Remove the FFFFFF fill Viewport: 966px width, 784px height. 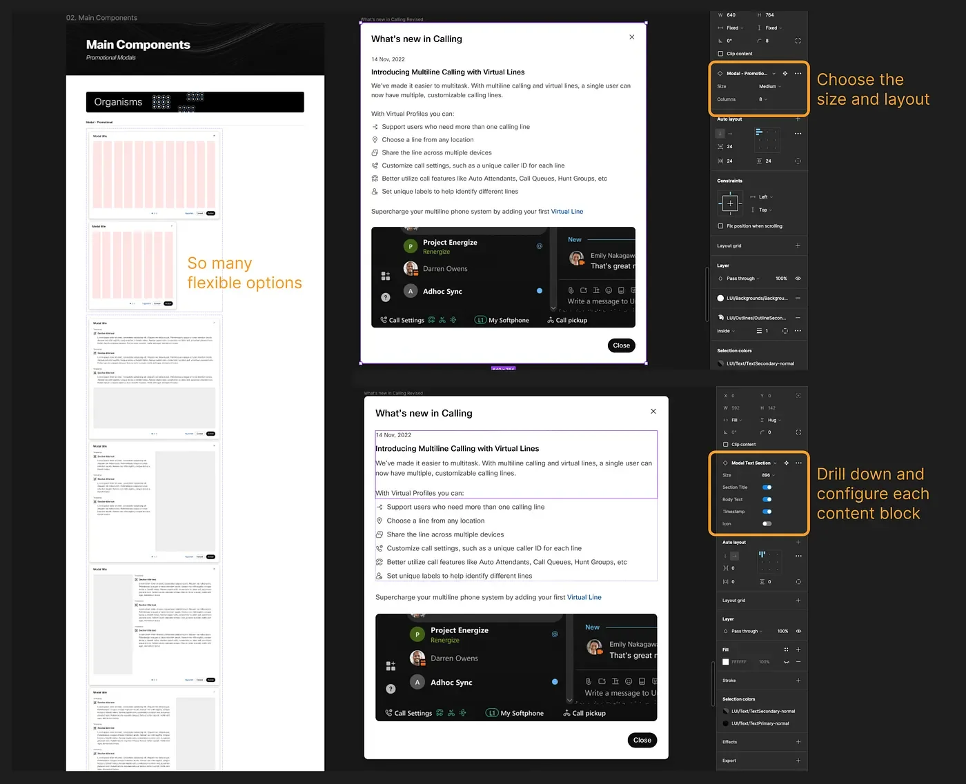point(798,662)
